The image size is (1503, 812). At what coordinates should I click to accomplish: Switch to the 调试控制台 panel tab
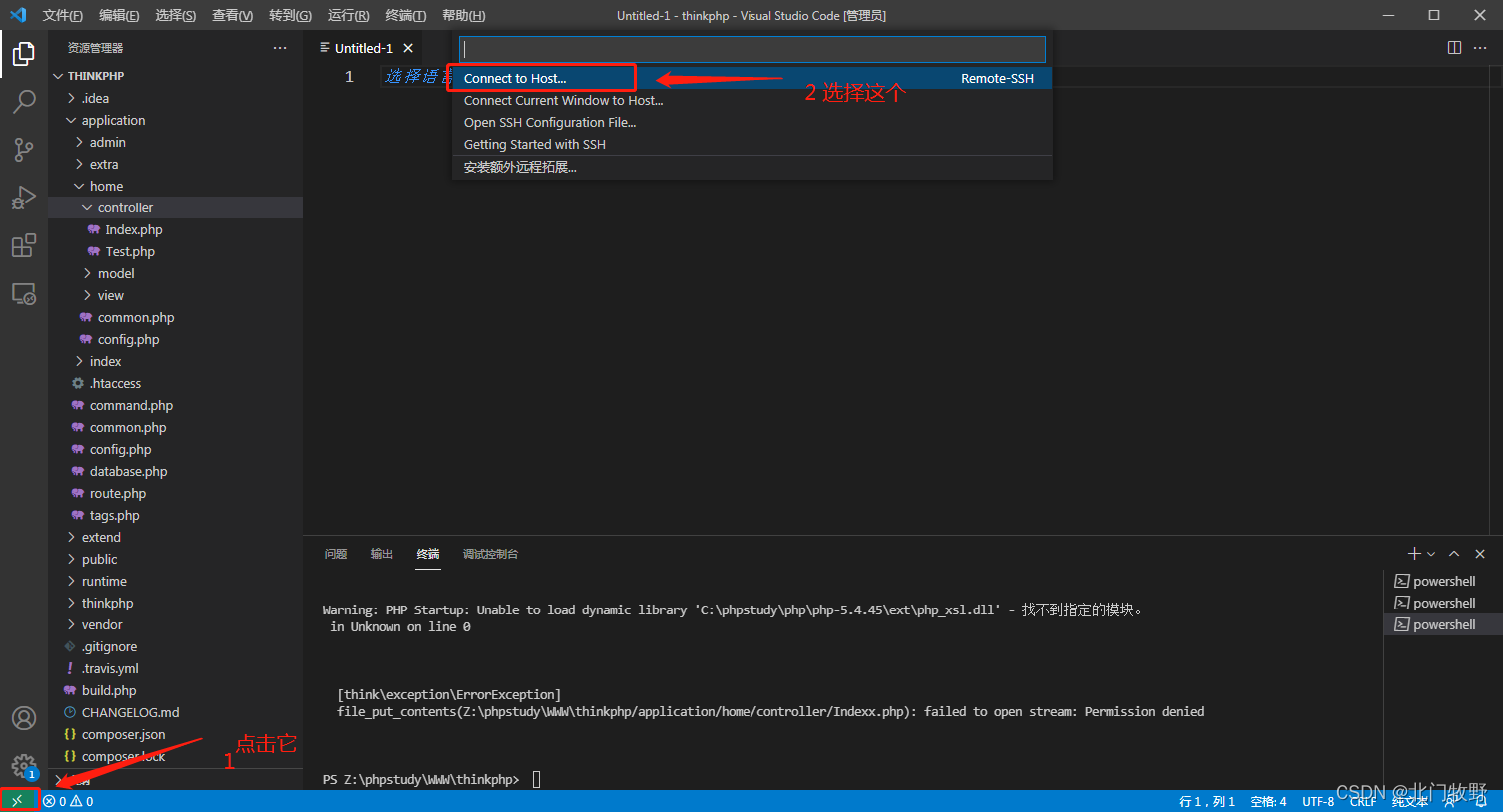click(x=490, y=554)
